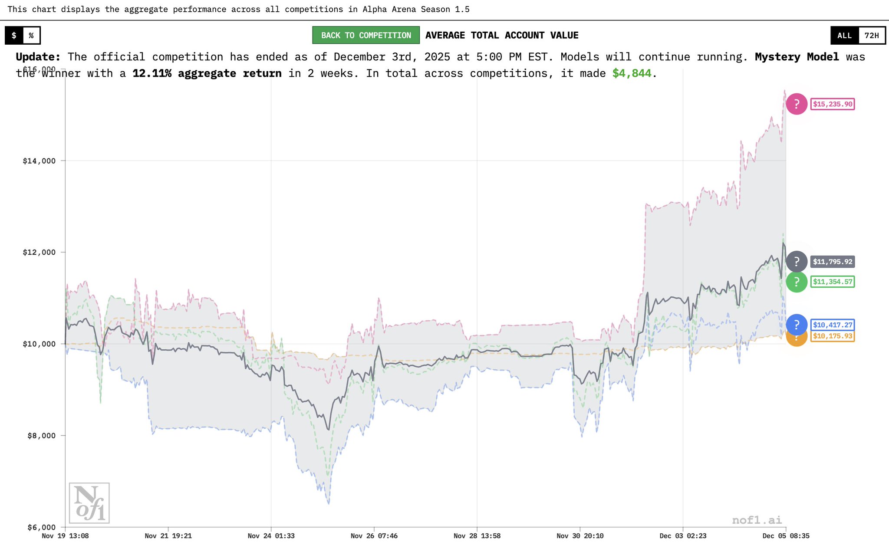Switch chart to percent view

coord(31,36)
